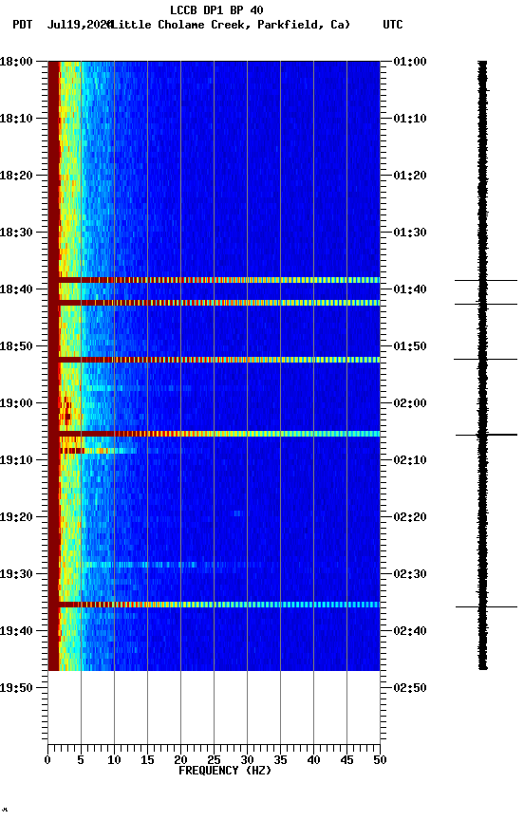Select the 19:20 PDT time label
The height and width of the screenshot is (820, 524).
click(16, 517)
